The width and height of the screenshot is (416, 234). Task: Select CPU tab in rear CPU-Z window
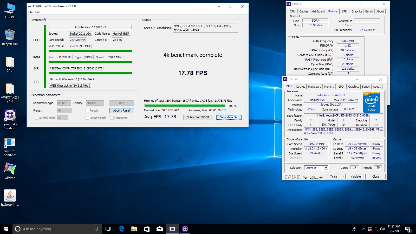point(292,11)
